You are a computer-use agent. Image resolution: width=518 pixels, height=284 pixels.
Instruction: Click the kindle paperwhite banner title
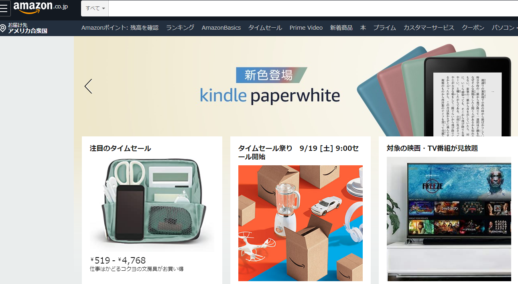pos(270,96)
